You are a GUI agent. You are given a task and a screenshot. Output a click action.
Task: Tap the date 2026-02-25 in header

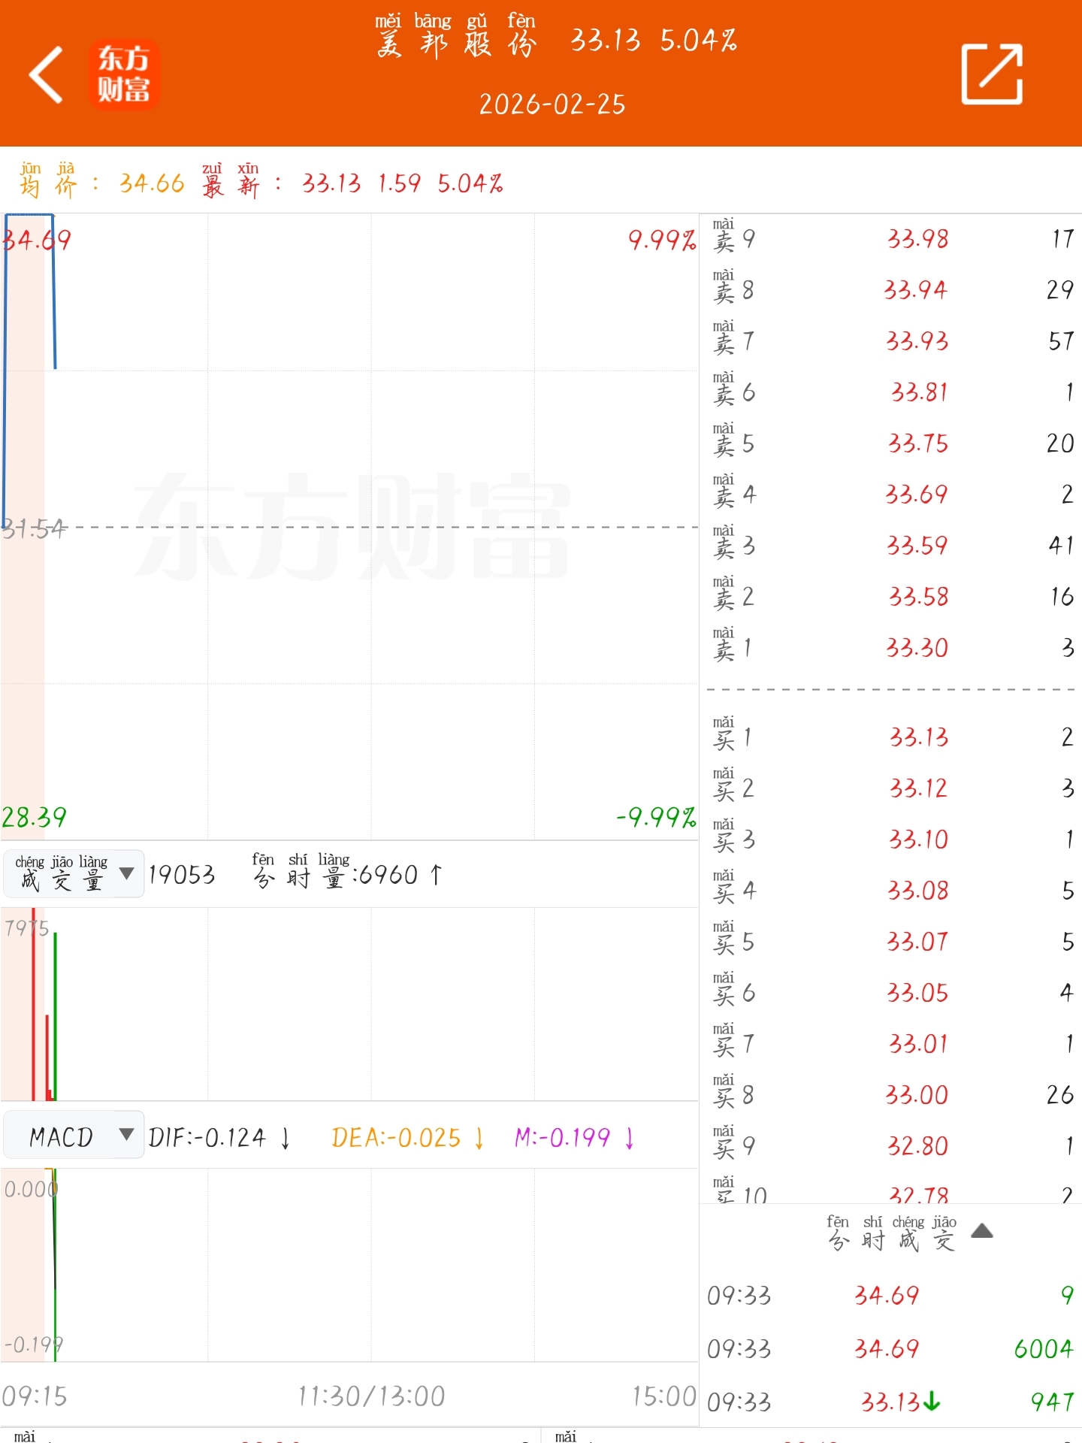coord(552,104)
